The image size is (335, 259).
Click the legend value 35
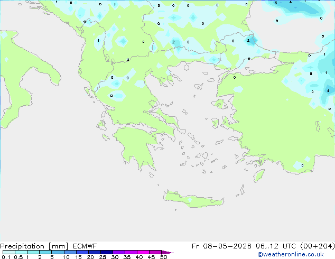click(x=127, y=257)
